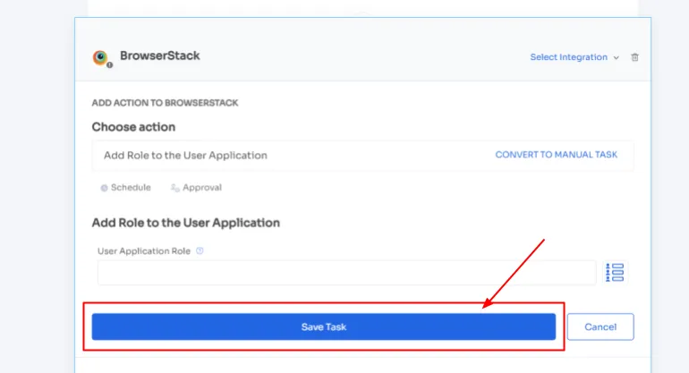Switch to the Approval option
Viewport: 689px width, 373px height.
(x=196, y=188)
